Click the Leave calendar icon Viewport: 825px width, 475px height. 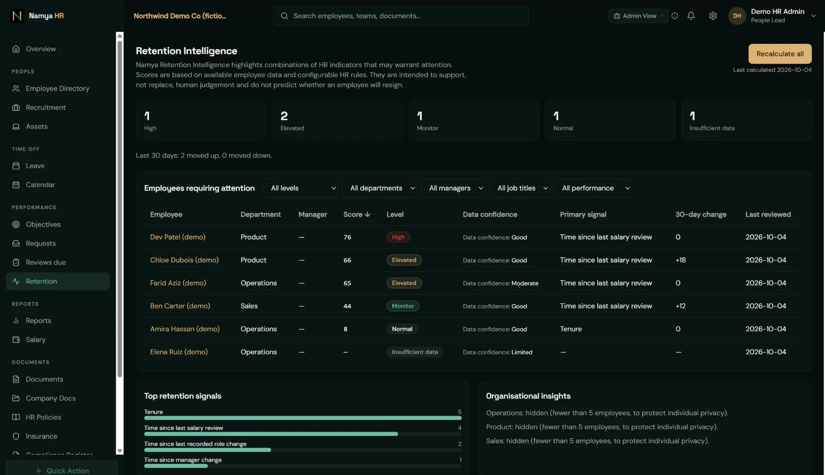pyautogui.click(x=16, y=166)
